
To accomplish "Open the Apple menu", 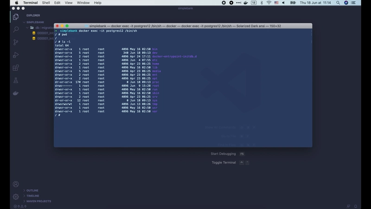I will click(x=17, y=3).
